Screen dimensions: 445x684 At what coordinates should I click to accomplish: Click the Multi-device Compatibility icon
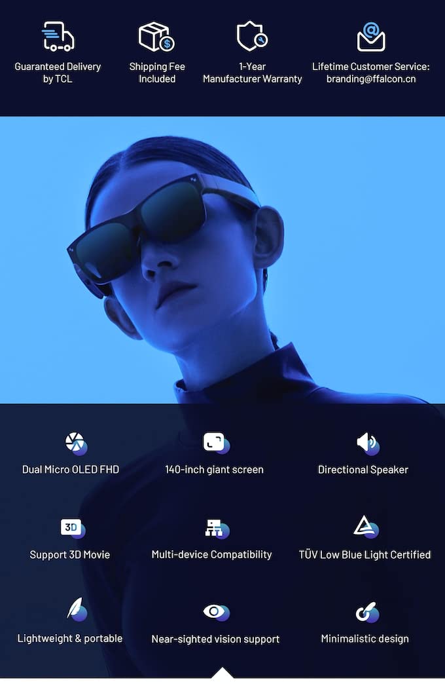point(215,528)
